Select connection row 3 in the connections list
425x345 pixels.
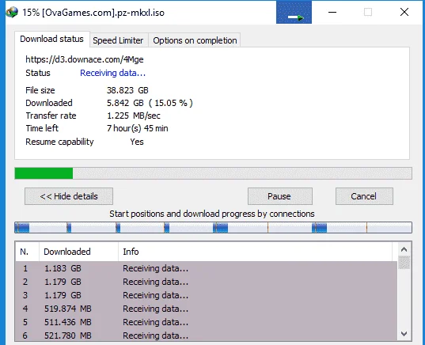point(207,295)
